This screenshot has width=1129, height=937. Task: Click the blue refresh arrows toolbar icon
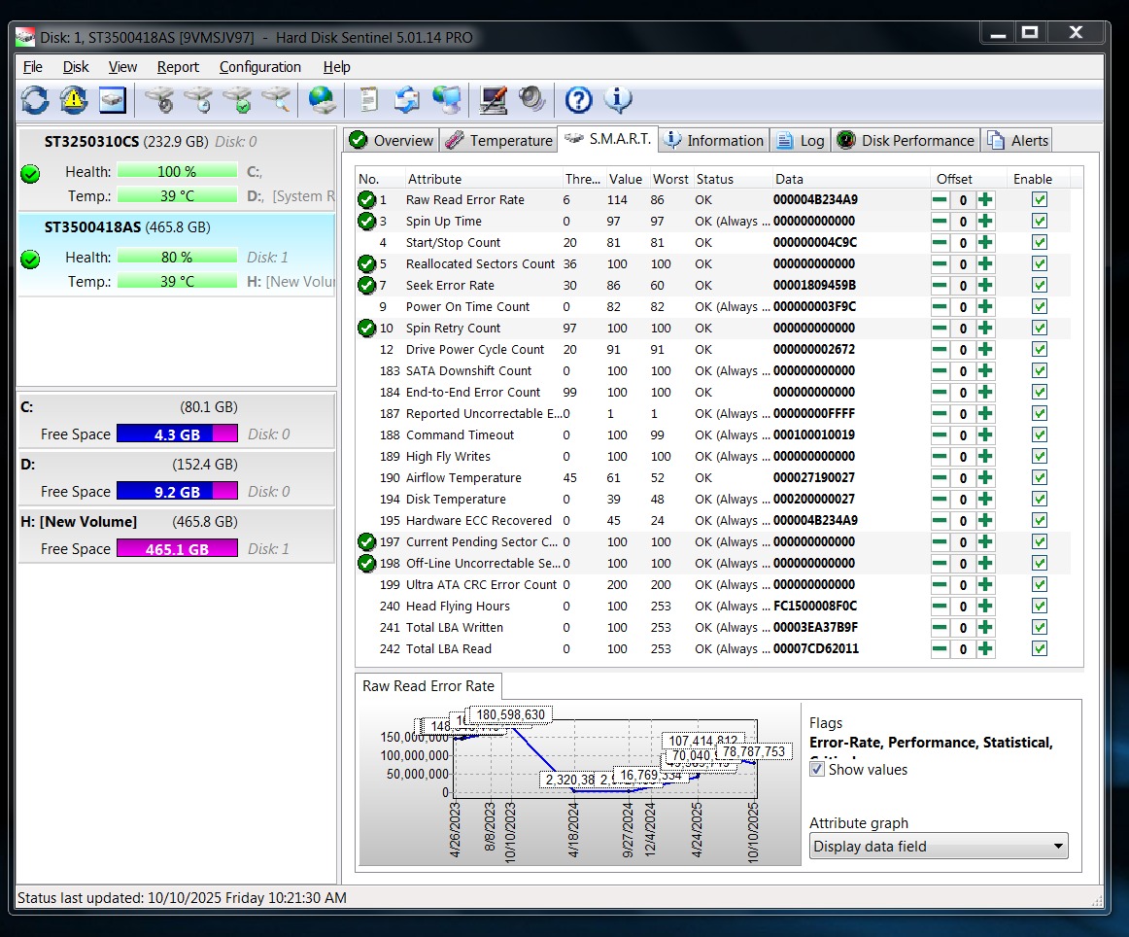[x=34, y=99]
